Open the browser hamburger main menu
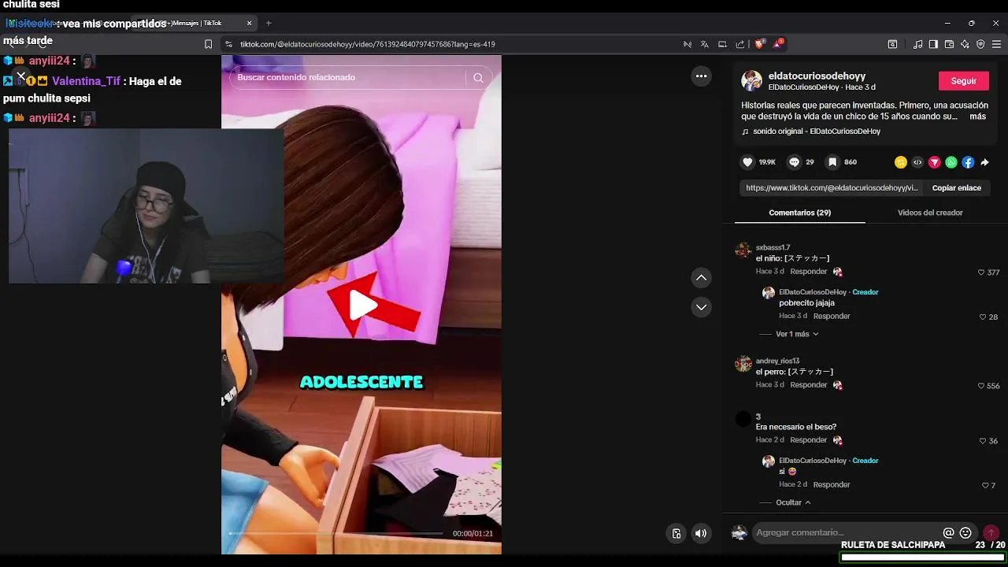1008x567 pixels. [996, 44]
